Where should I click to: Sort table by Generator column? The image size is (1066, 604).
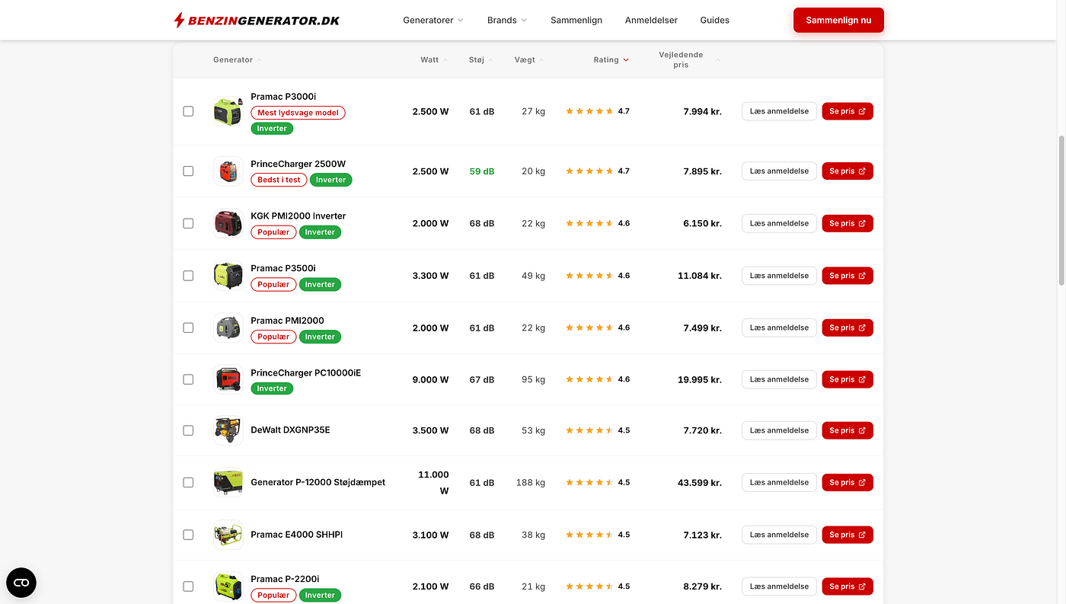click(x=237, y=60)
